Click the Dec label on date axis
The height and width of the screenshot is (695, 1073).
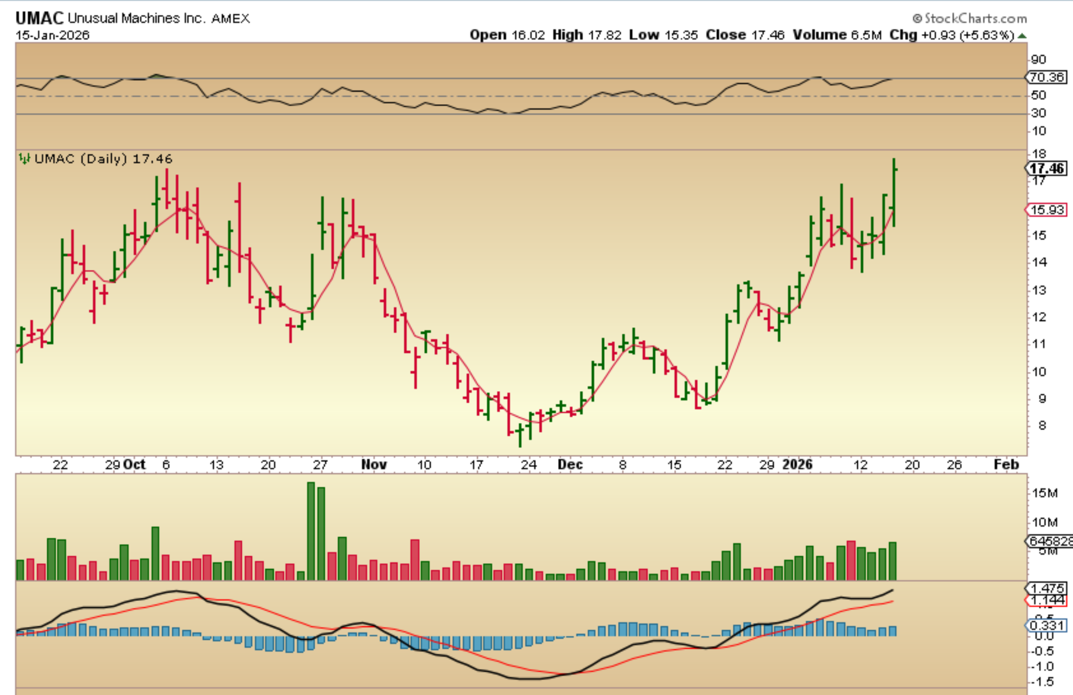(570, 464)
